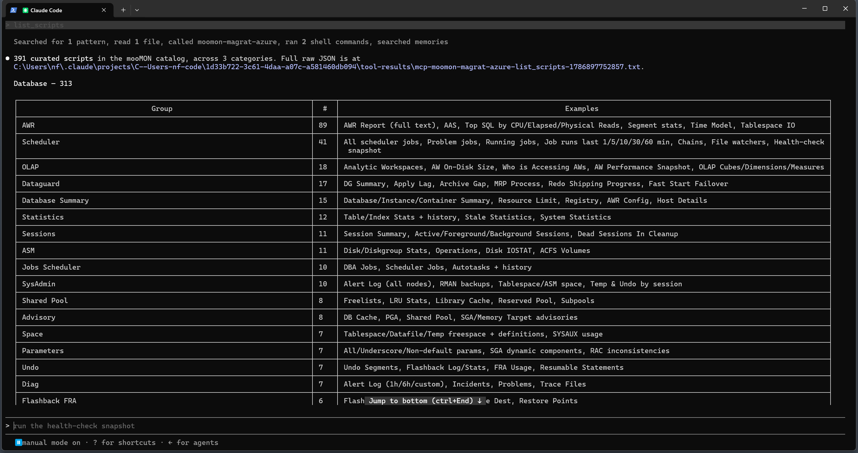Click the Parameters group cell
The width and height of the screenshot is (858, 453).
pyautogui.click(x=164, y=350)
